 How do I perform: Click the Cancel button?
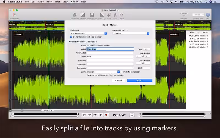pyautogui.click(x=119, y=81)
